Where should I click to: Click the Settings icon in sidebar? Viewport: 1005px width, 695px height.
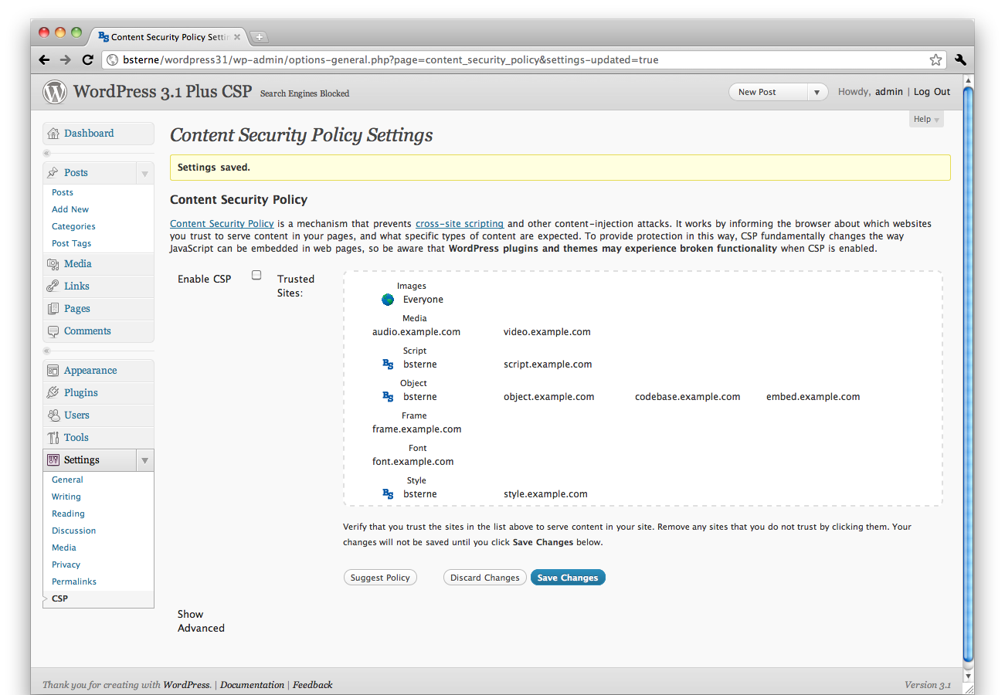click(x=53, y=460)
